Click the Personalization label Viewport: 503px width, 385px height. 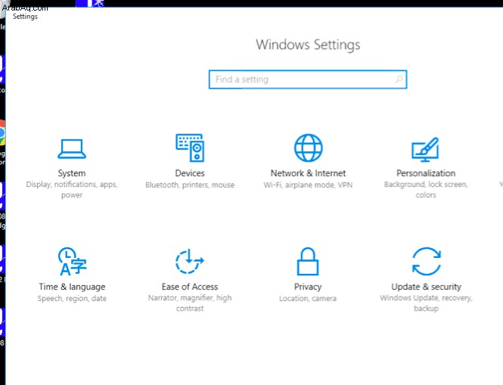click(x=426, y=173)
